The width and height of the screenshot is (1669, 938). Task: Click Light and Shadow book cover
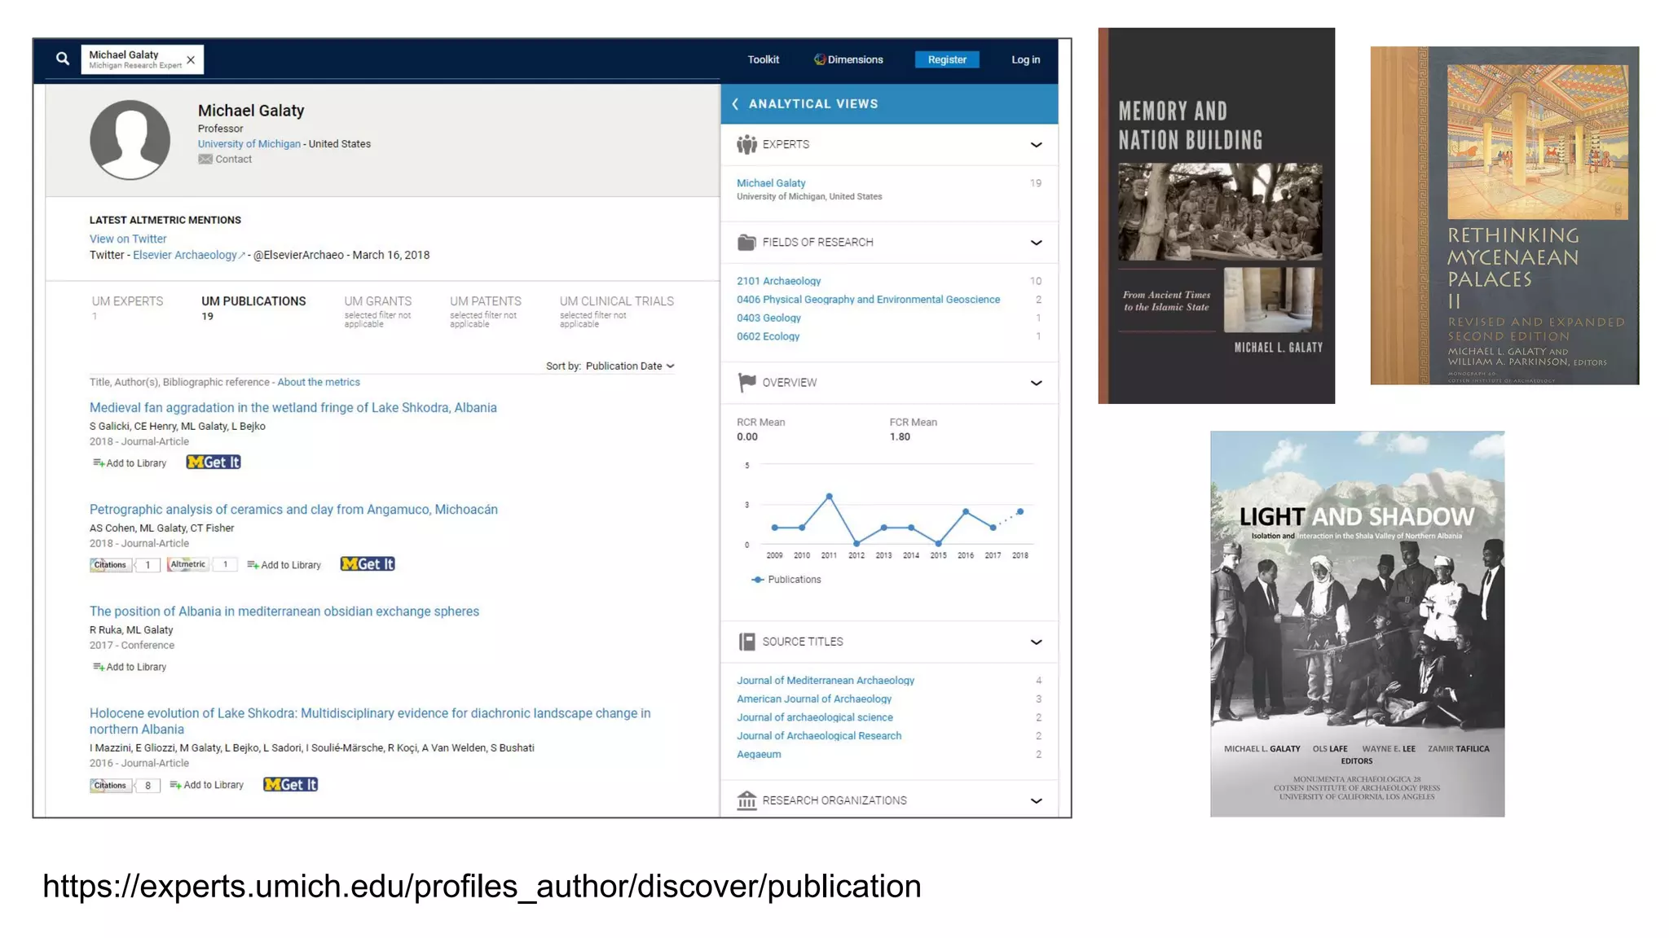[x=1357, y=624]
